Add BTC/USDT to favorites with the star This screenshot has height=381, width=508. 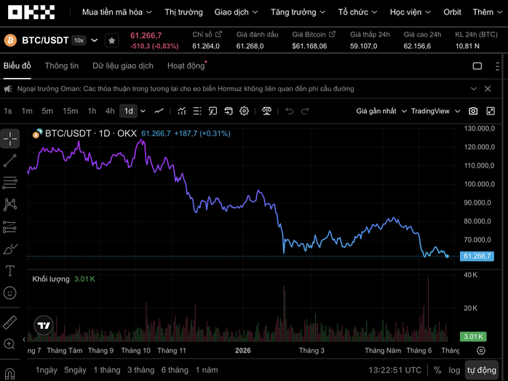tap(112, 41)
